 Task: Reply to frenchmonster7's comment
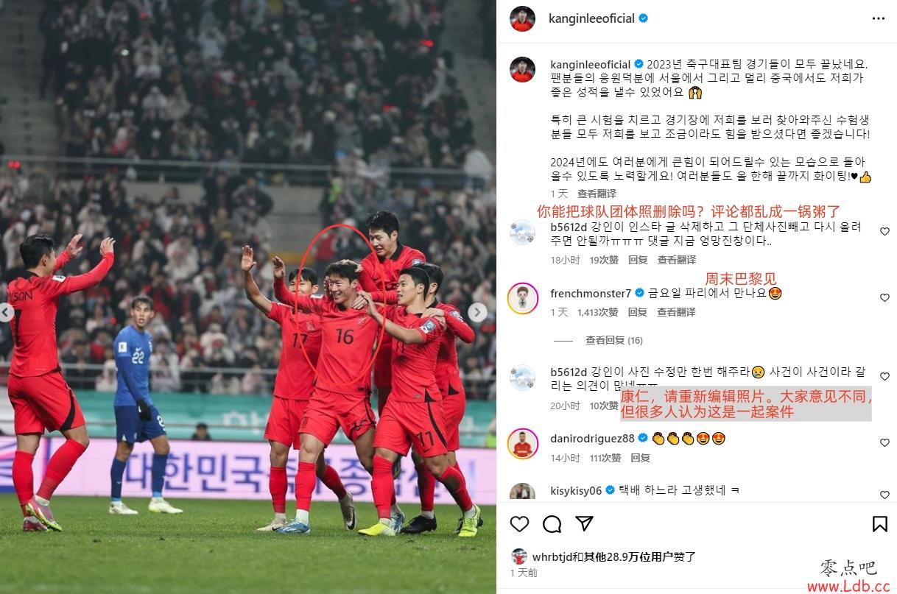tap(638, 312)
